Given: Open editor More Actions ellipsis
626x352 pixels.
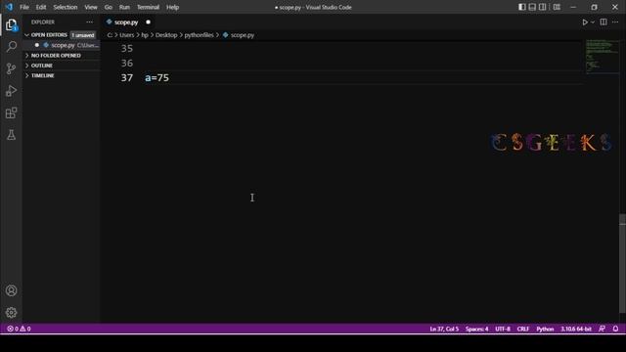Looking at the screenshot, I should coord(615,22).
